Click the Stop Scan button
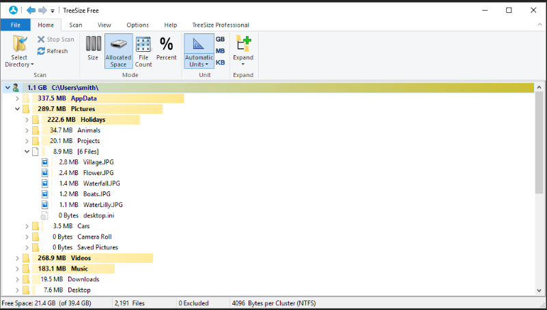Image resolution: width=547 pixels, height=310 pixels. 56,40
